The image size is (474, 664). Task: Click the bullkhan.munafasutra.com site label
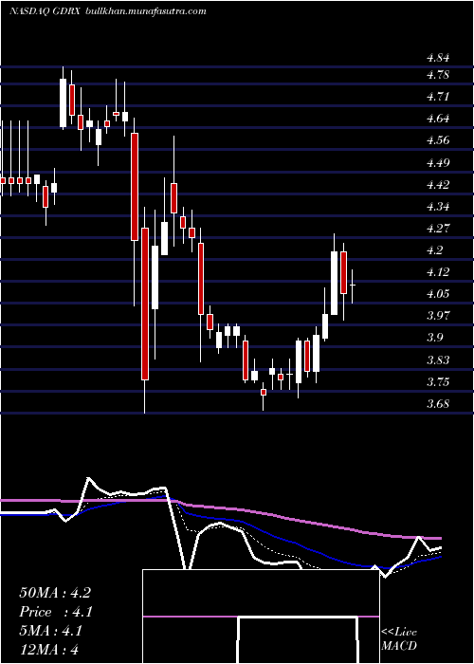(x=146, y=11)
